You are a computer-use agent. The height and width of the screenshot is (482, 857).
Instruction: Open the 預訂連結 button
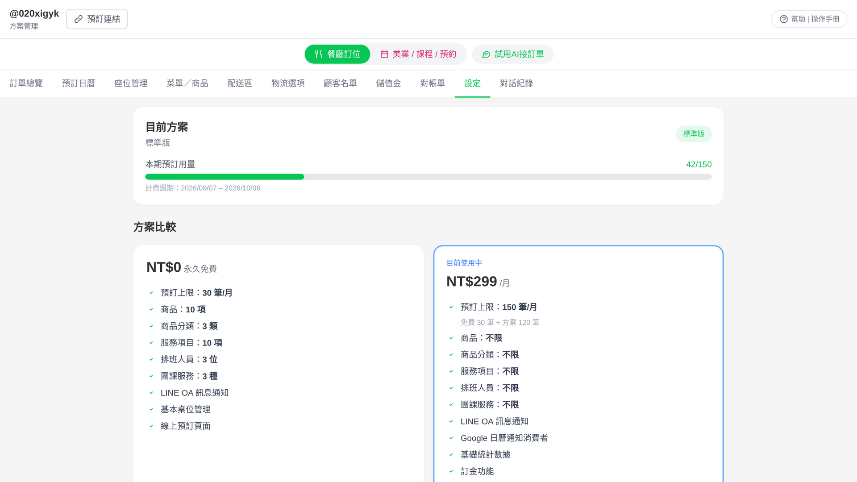point(97,19)
